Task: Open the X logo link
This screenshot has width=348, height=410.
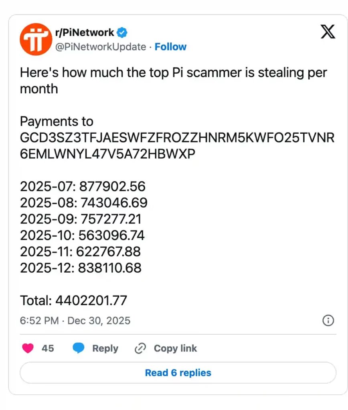Action: [x=328, y=32]
